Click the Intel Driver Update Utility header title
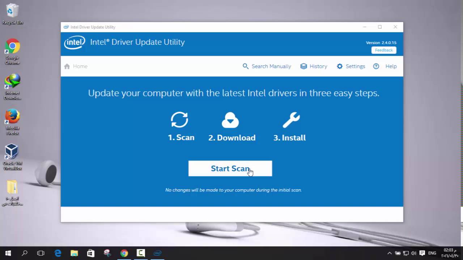The height and width of the screenshot is (260, 463). tap(137, 42)
